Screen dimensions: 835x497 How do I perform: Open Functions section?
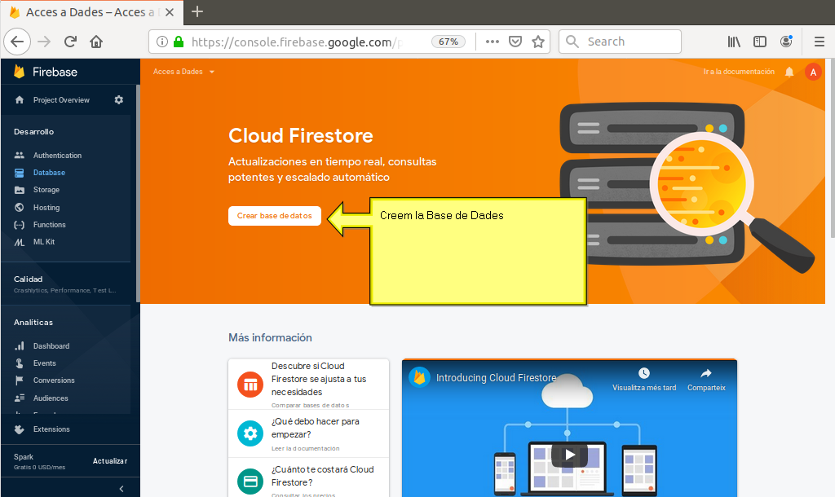pyautogui.click(x=49, y=225)
